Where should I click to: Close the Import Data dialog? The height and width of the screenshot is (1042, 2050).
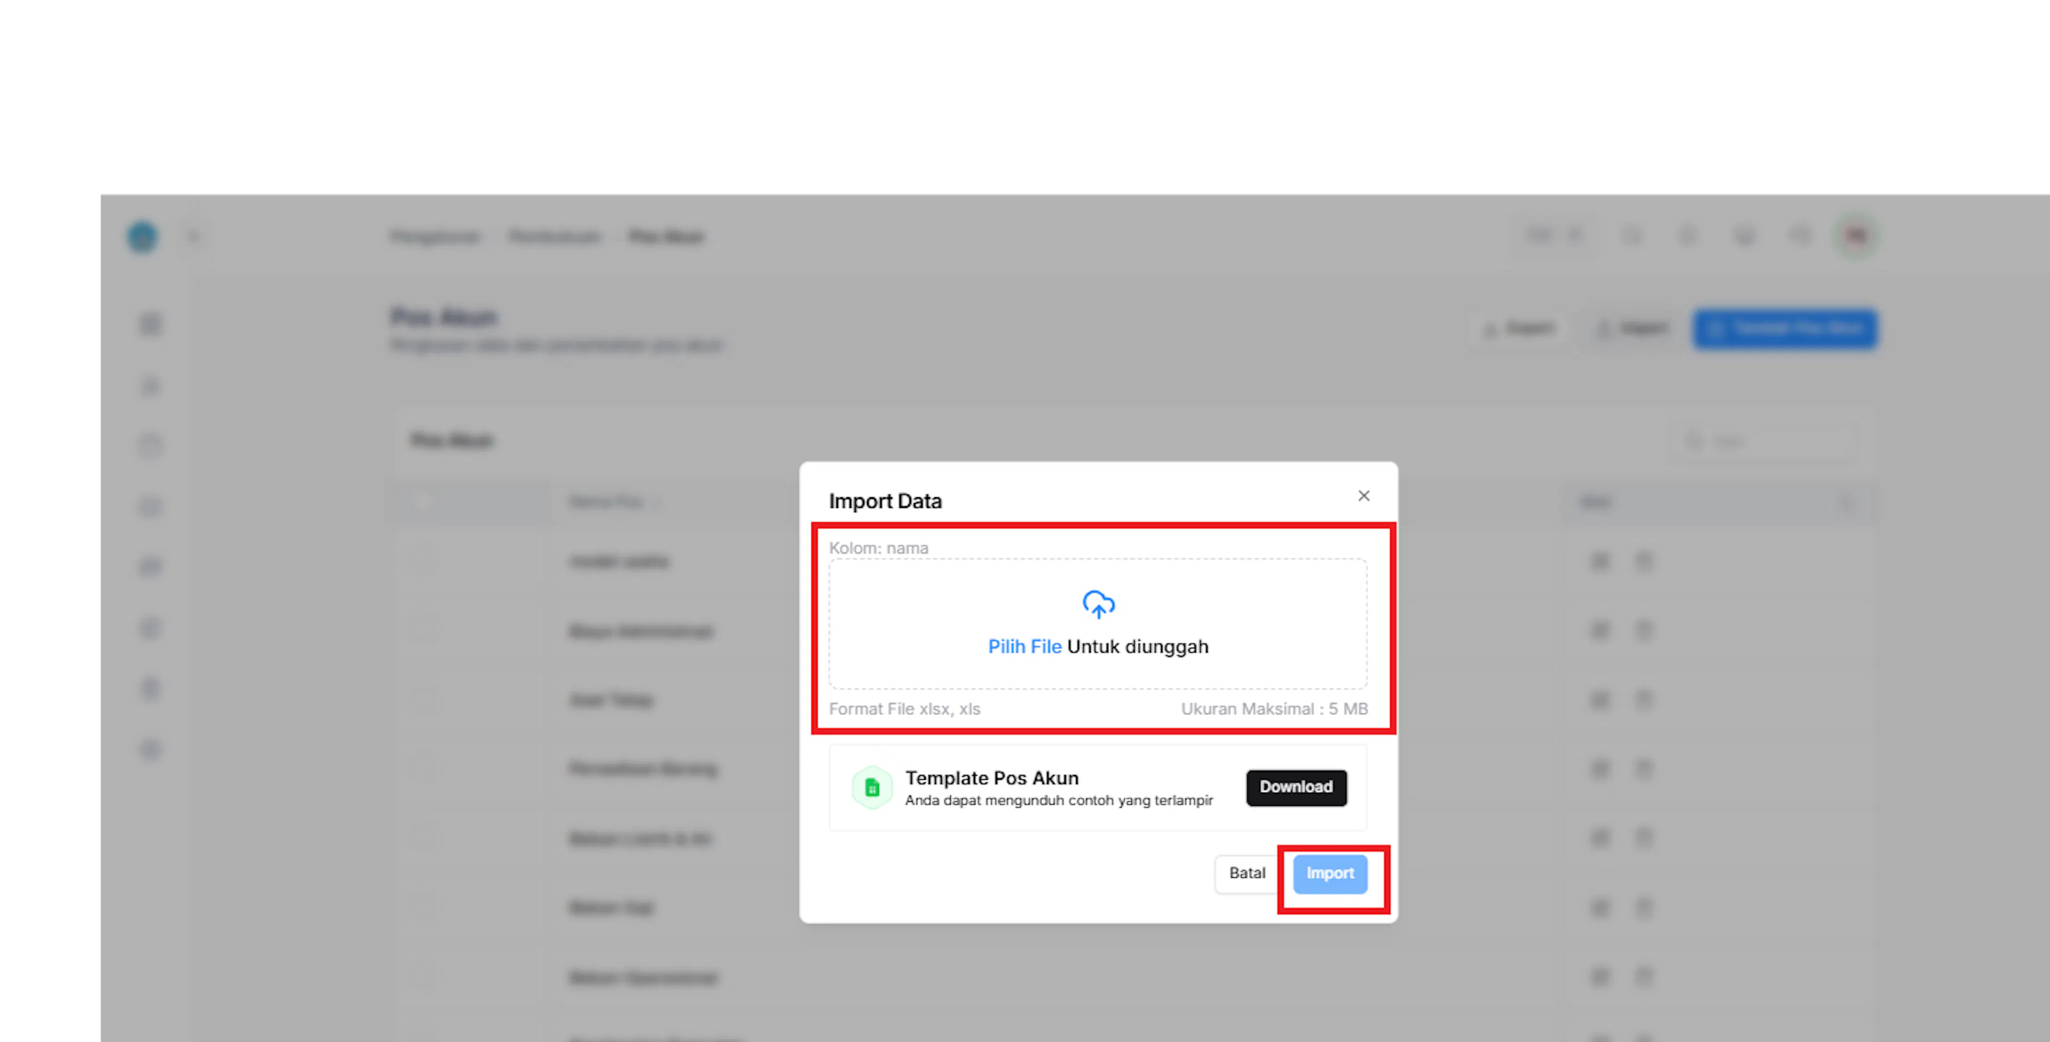(x=1363, y=496)
